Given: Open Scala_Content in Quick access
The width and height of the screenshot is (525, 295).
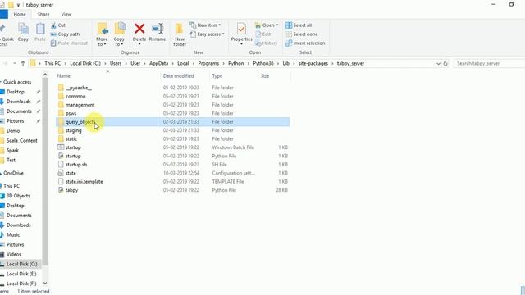Looking at the screenshot, I should coord(22,140).
